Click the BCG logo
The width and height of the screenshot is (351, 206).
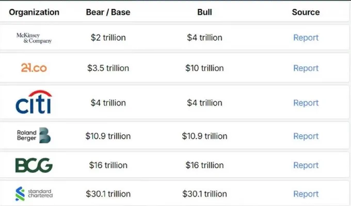point(34,165)
